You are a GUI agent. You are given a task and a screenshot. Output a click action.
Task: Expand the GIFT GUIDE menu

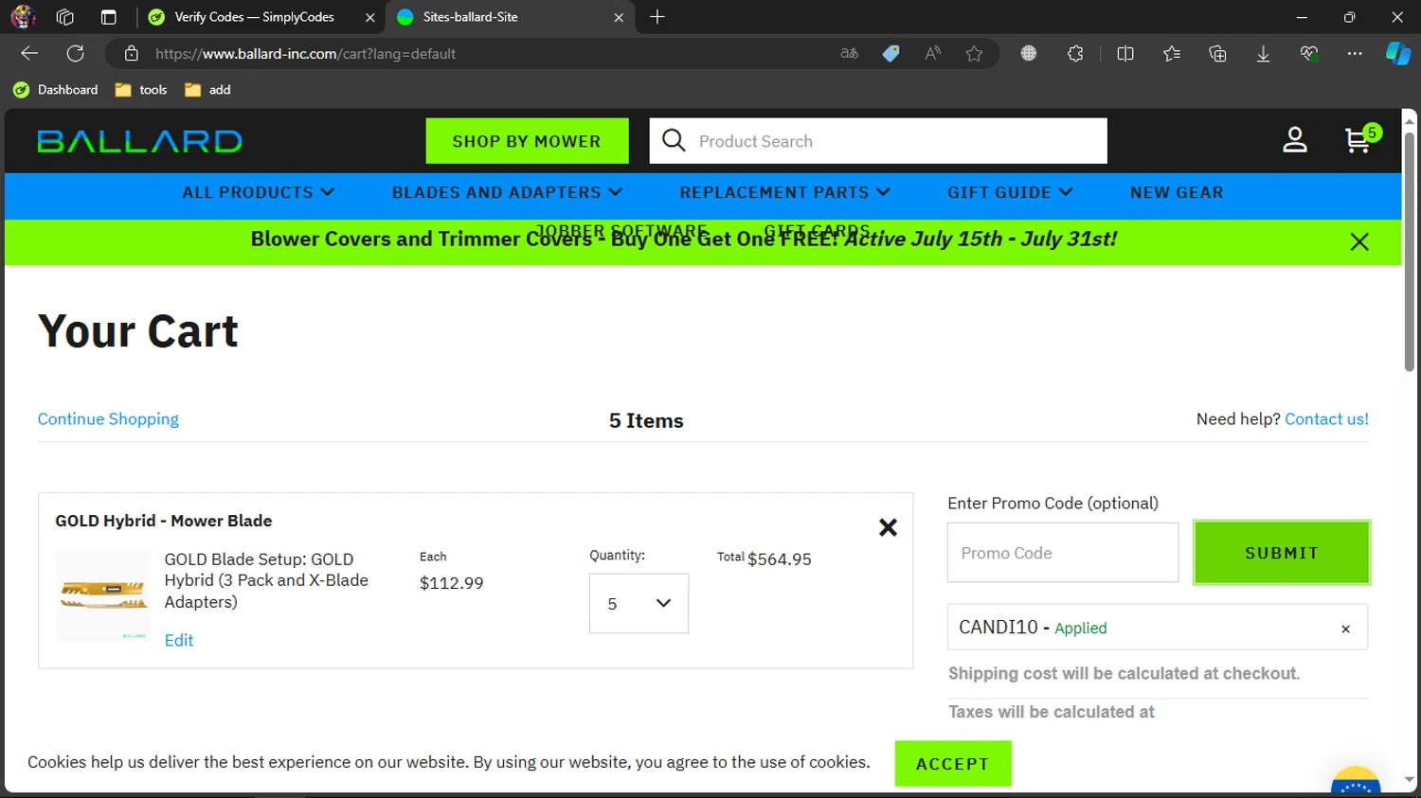tap(1010, 192)
